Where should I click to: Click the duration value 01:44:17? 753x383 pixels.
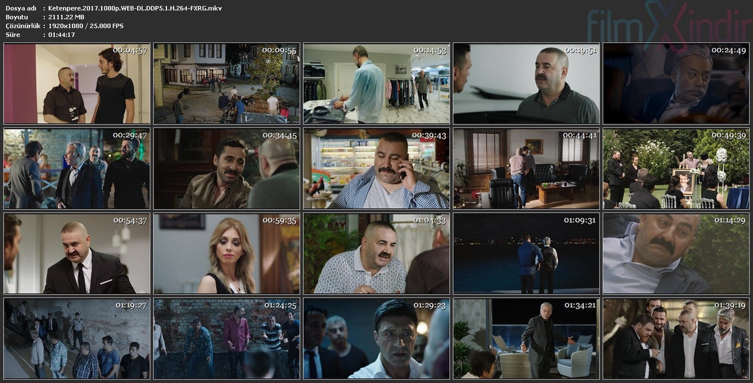[x=62, y=35]
